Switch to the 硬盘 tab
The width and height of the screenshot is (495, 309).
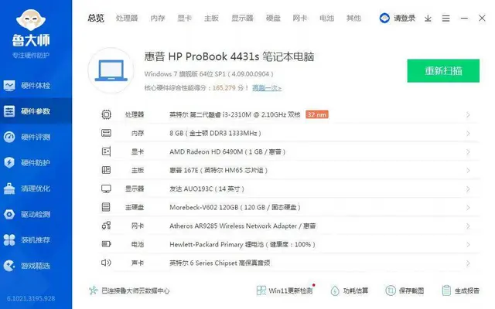pos(273,19)
